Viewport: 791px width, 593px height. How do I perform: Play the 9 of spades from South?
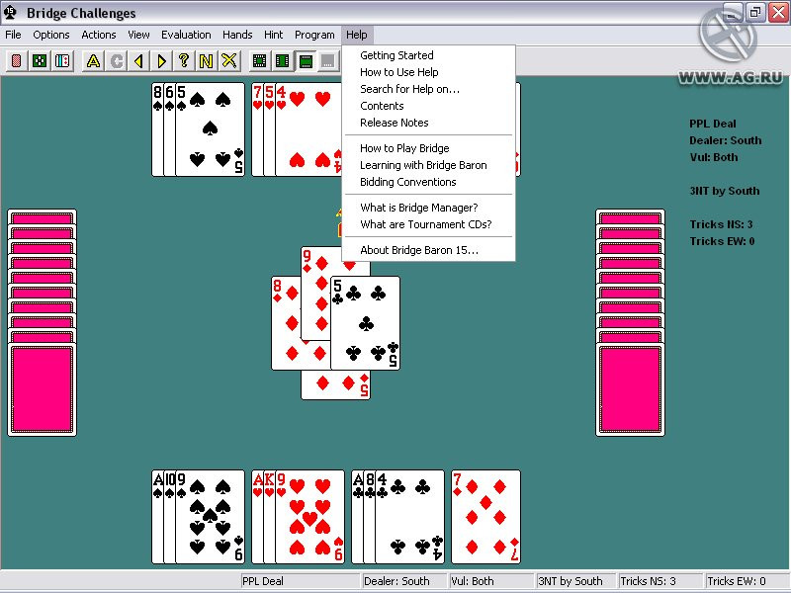210,517
